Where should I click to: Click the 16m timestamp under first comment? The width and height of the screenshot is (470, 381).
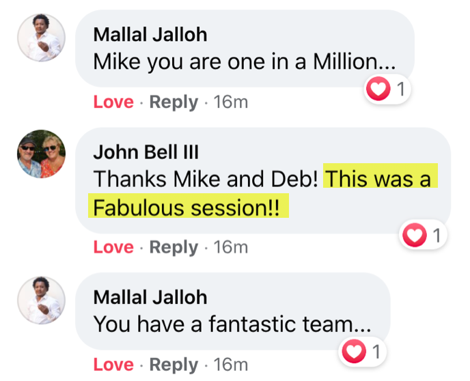[x=230, y=102]
